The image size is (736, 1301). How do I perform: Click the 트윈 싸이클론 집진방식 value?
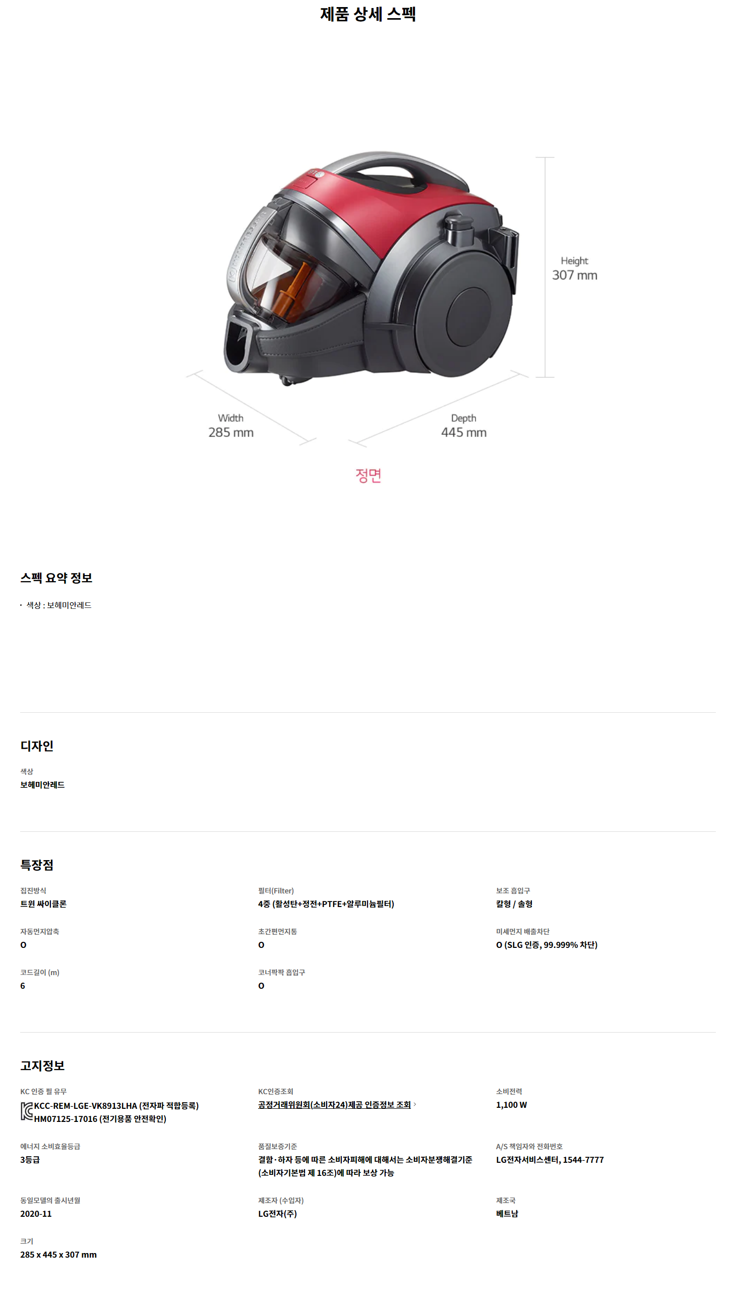43,903
